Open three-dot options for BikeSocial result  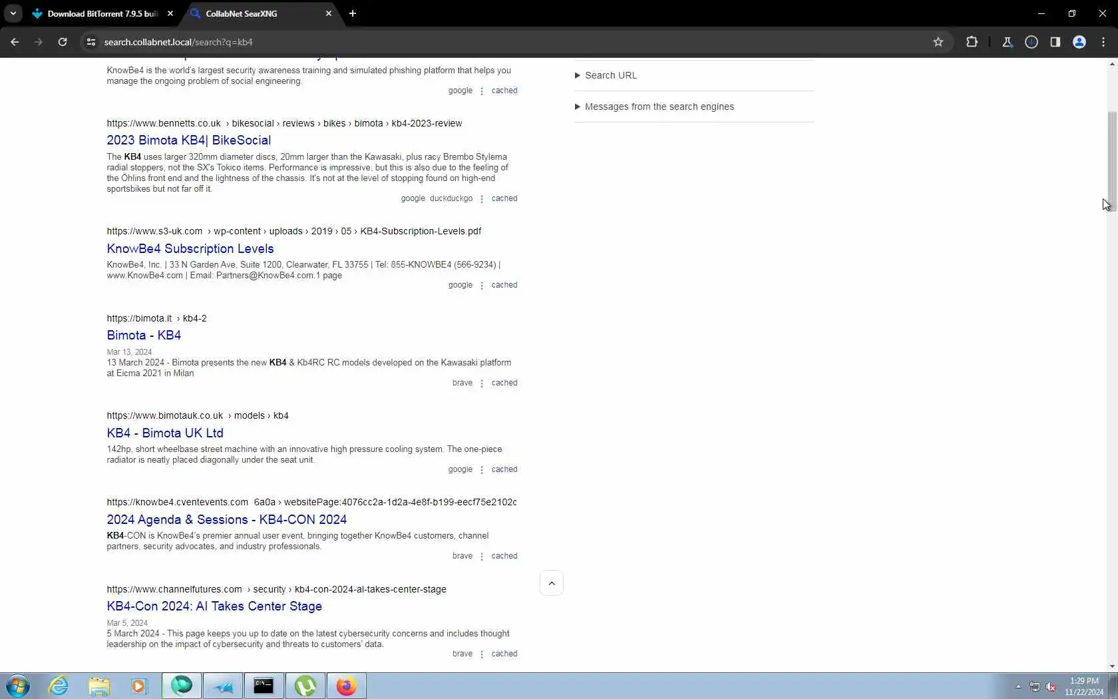482,199
